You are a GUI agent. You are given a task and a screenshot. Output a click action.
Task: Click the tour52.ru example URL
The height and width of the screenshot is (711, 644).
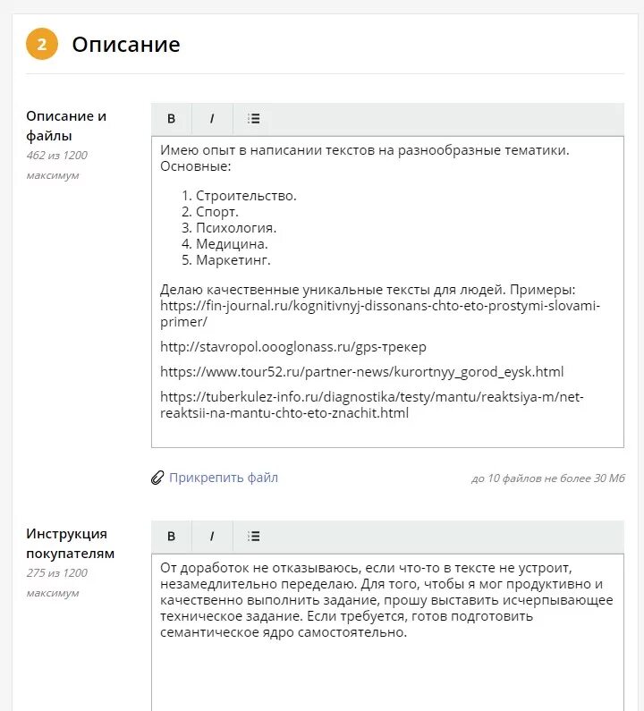362,372
